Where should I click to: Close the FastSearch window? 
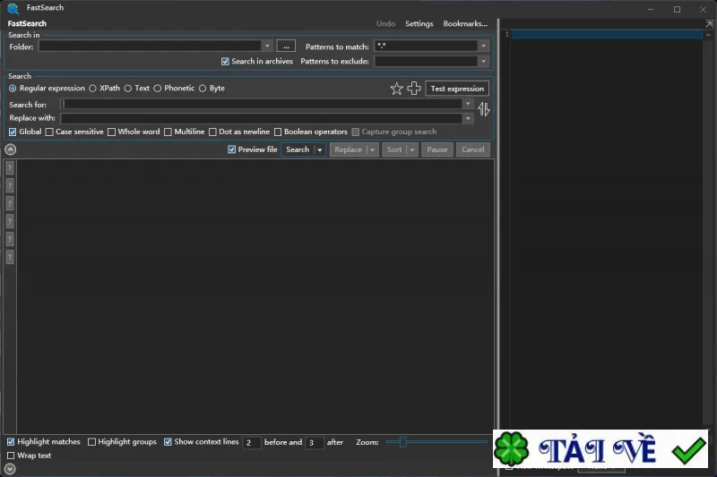[x=704, y=9]
